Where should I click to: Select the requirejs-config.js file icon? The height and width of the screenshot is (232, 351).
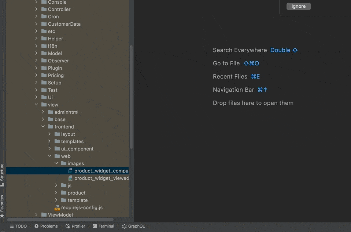(57, 207)
